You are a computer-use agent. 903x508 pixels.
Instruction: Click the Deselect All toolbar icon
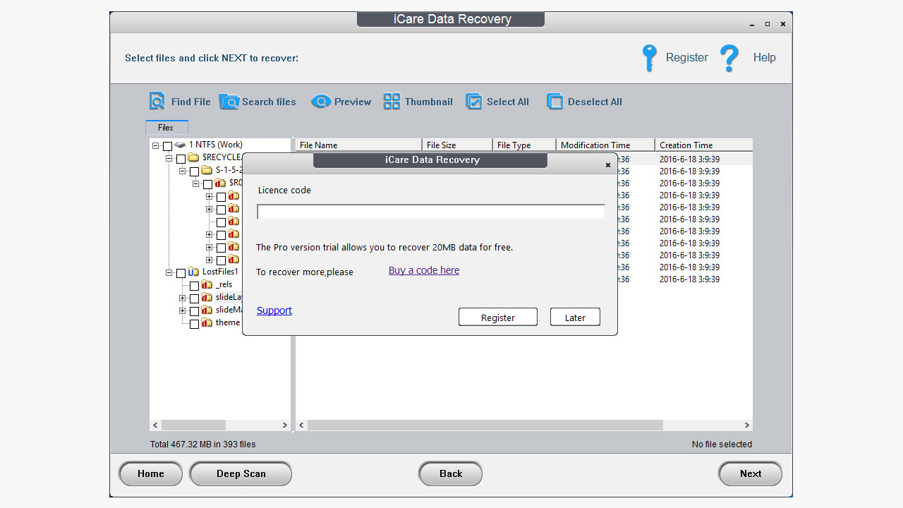click(555, 102)
